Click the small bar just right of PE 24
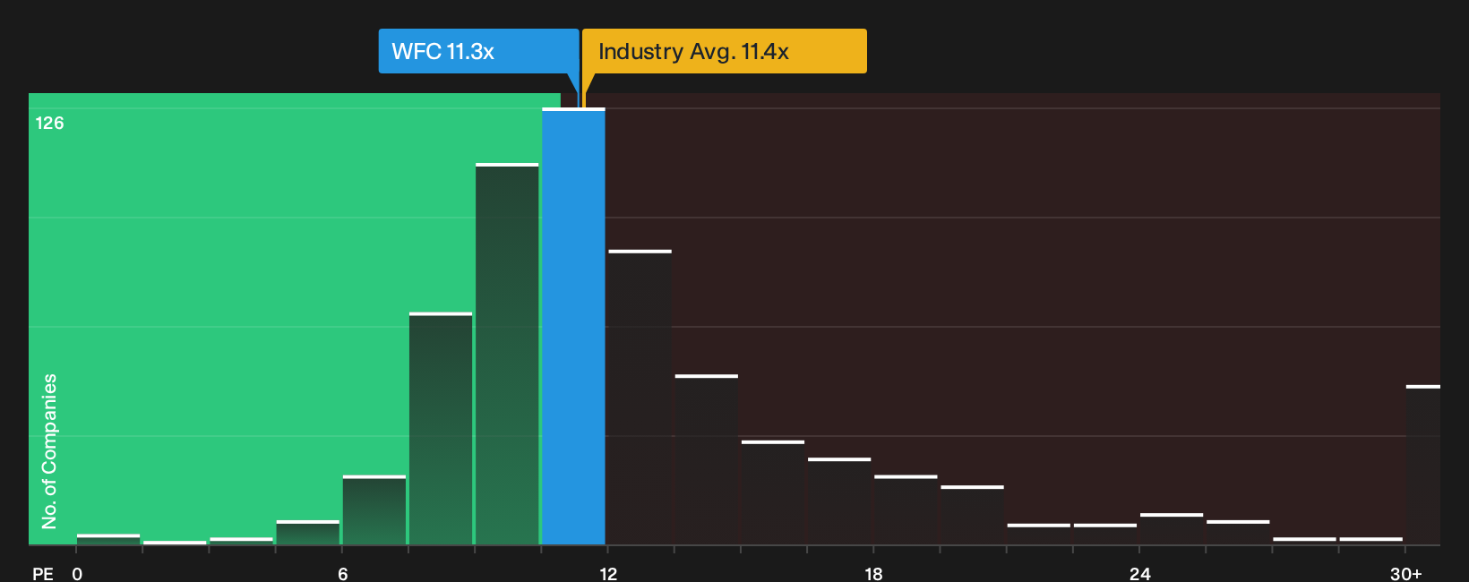This screenshot has width=1469, height=582. (1172, 528)
